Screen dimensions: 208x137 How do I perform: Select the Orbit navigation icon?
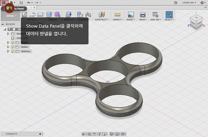(83, 134)
